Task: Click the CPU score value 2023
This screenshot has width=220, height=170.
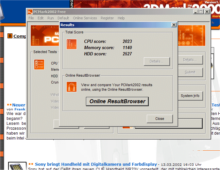Action: (127, 41)
